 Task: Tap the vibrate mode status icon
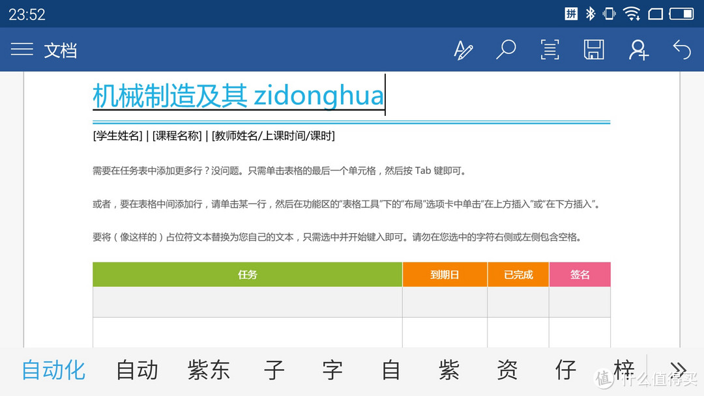(x=609, y=14)
